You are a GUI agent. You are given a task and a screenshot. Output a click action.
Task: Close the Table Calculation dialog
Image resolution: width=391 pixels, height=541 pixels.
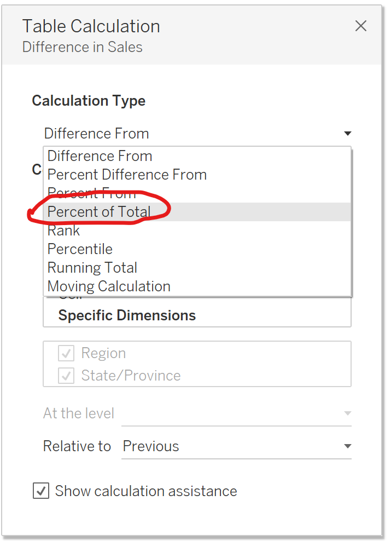click(361, 26)
